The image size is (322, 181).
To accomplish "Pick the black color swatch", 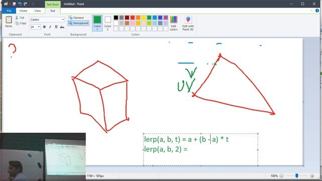I will click(116, 18).
